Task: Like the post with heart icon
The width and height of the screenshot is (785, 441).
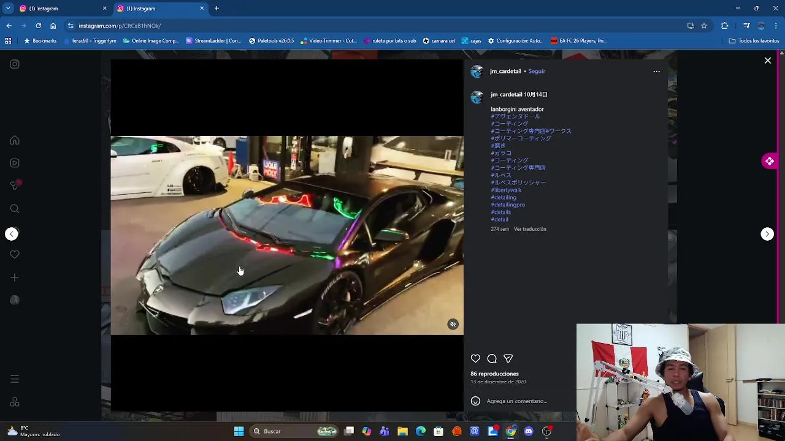Action: pyautogui.click(x=475, y=358)
